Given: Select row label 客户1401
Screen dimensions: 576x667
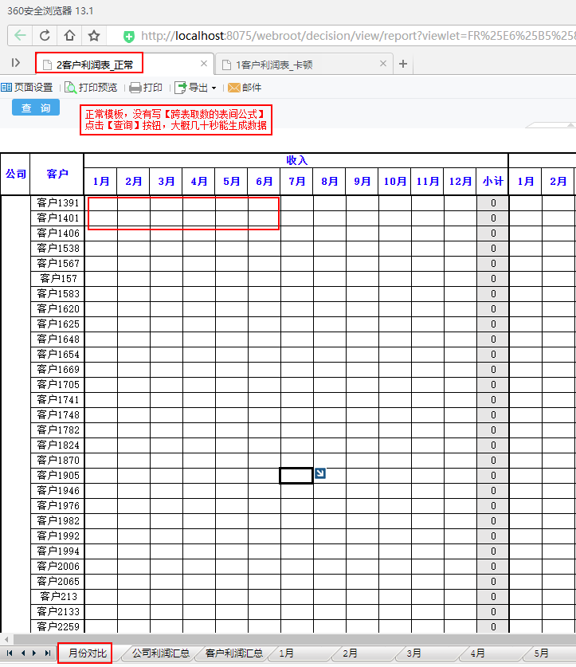Looking at the screenshot, I should pos(58,218).
